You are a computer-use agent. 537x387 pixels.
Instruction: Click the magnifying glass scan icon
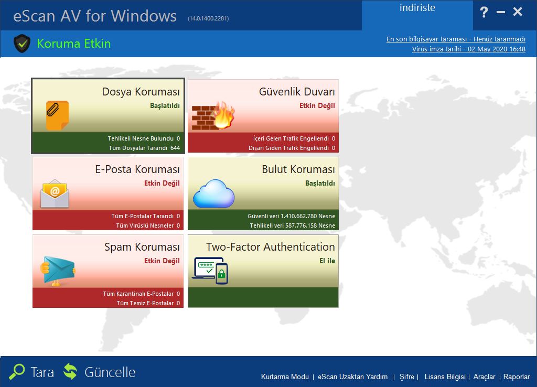[x=17, y=372]
